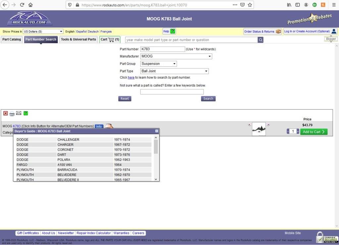The image size is (339, 245).
Task: Open Tools & Universal Parts tab
Action: (x=78, y=39)
